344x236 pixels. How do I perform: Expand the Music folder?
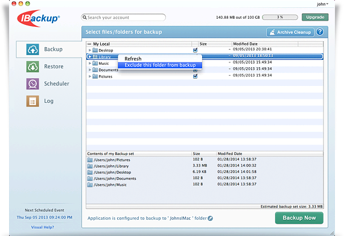(90, 64)
